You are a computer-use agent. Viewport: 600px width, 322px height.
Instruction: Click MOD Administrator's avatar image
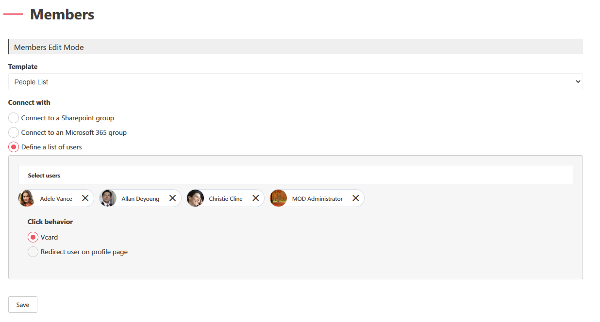coord(278,198)
